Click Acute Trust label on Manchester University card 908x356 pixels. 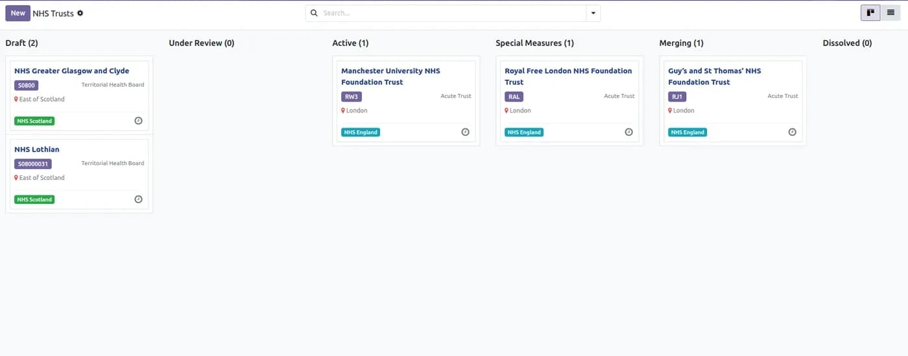(x=456, y=96)
